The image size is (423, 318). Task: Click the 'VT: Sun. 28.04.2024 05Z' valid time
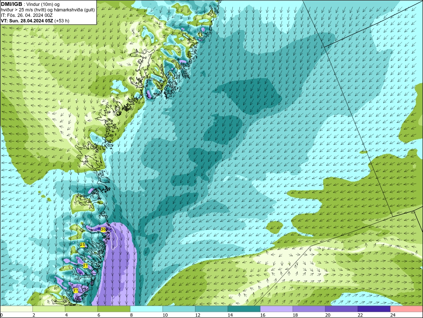click(x=27, y=21)
